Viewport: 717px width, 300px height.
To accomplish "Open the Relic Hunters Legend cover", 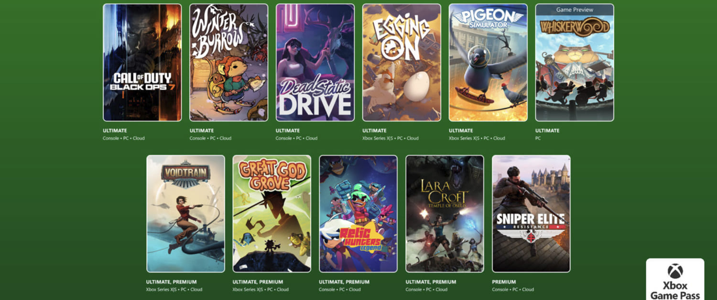I will click(x=358, y=214).
